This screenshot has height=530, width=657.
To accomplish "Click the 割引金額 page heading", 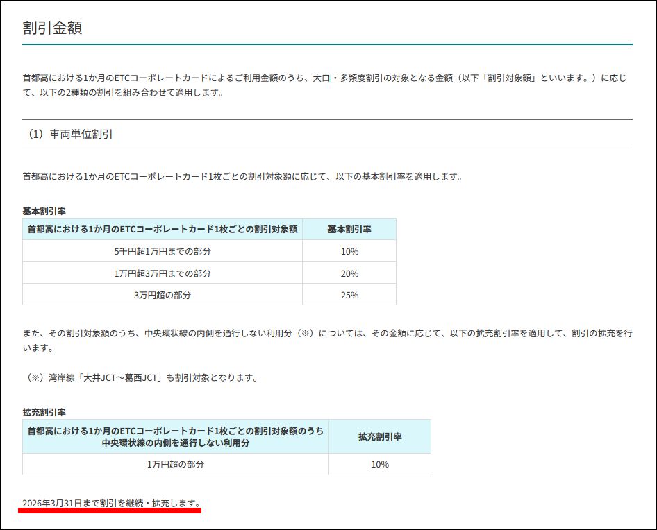I will point(52,28).
